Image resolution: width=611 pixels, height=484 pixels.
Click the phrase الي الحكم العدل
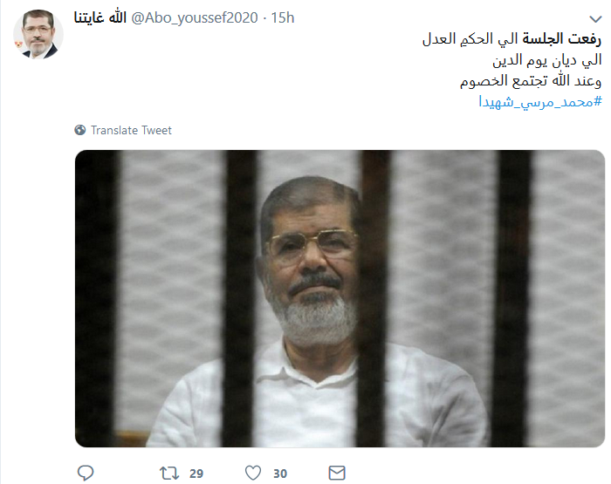point(470,39)
